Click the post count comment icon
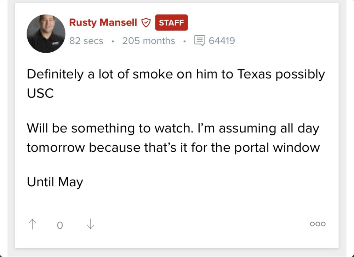 tap(200, 41)
